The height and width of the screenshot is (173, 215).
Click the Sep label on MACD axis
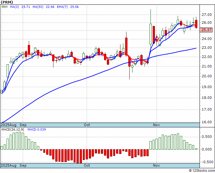tap(23, 165)
